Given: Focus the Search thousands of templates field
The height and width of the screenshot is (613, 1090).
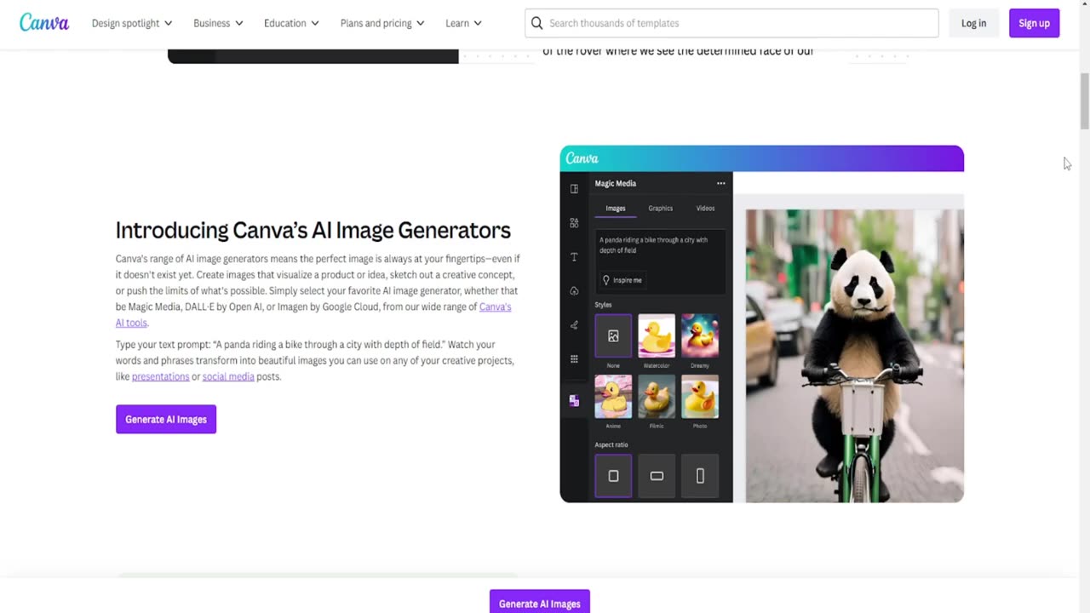Looking at the screenshot, I should [731, 23].
